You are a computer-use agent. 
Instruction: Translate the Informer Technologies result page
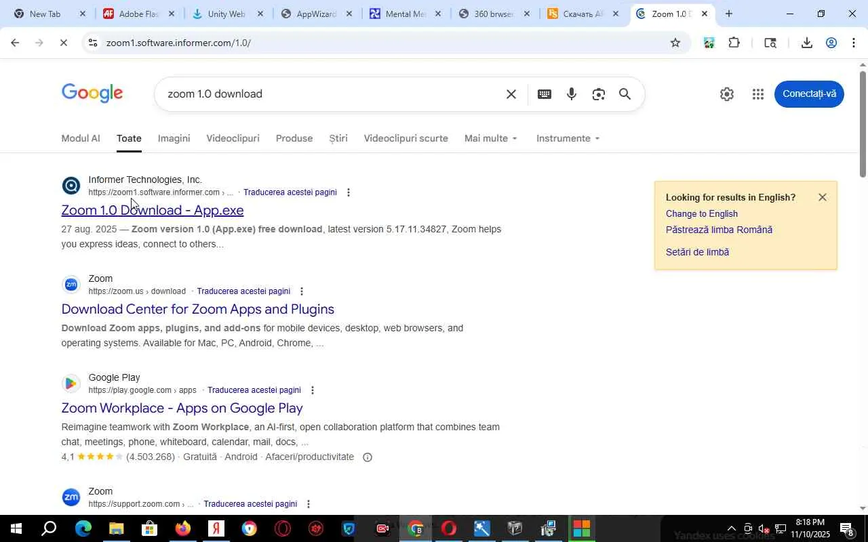(x=290, y=192)
